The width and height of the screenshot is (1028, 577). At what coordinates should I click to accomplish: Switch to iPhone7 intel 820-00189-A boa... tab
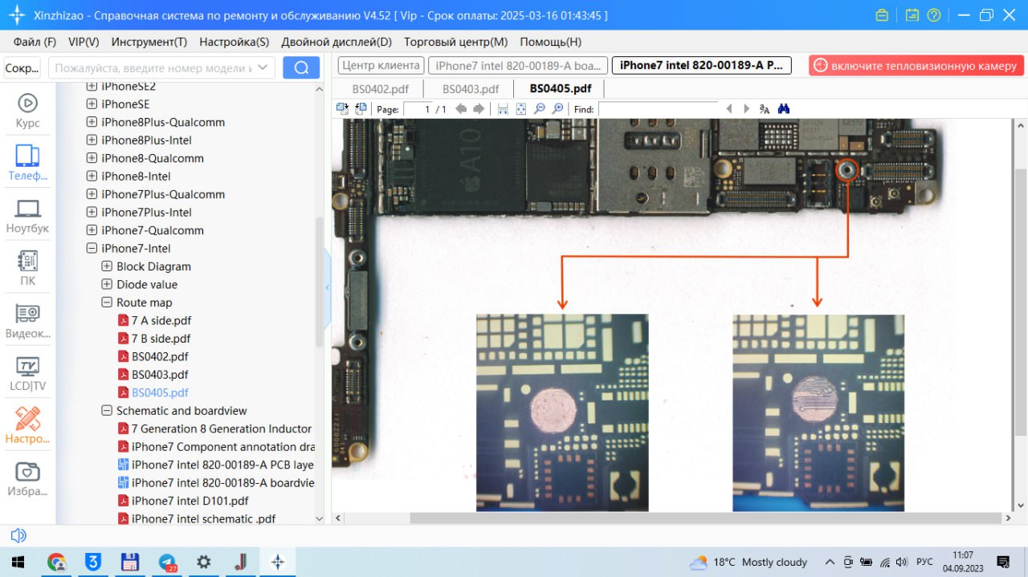[x=518, y=66]
